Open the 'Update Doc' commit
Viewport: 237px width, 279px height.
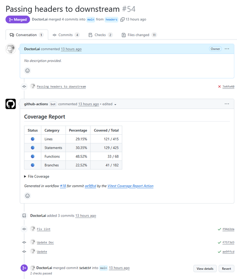(x=45, y=242)
